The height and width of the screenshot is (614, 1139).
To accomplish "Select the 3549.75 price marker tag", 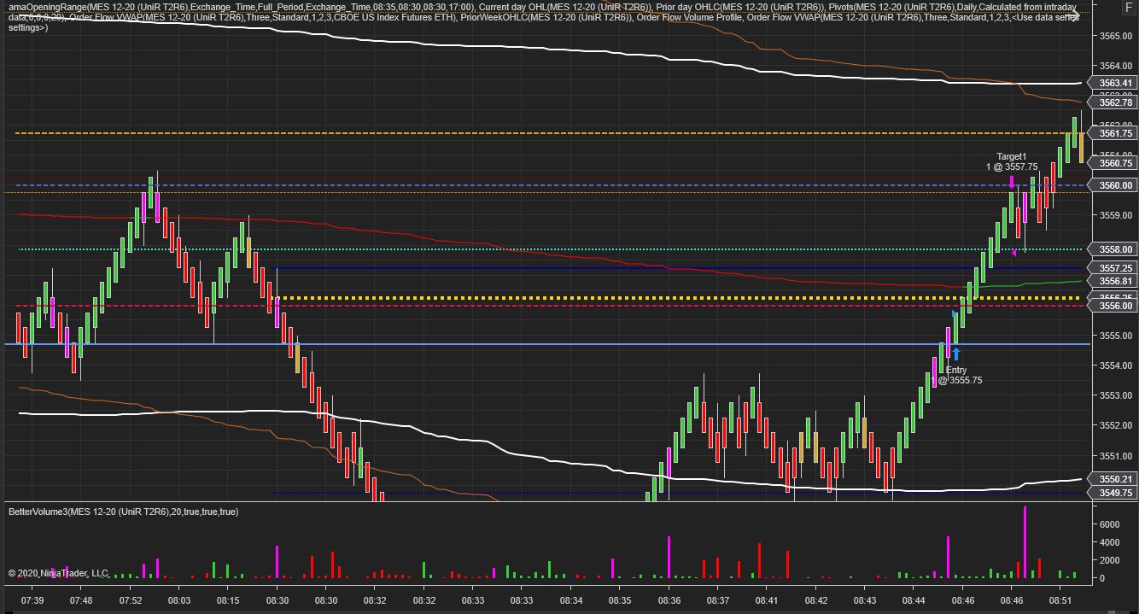I will pos(1113,493).
